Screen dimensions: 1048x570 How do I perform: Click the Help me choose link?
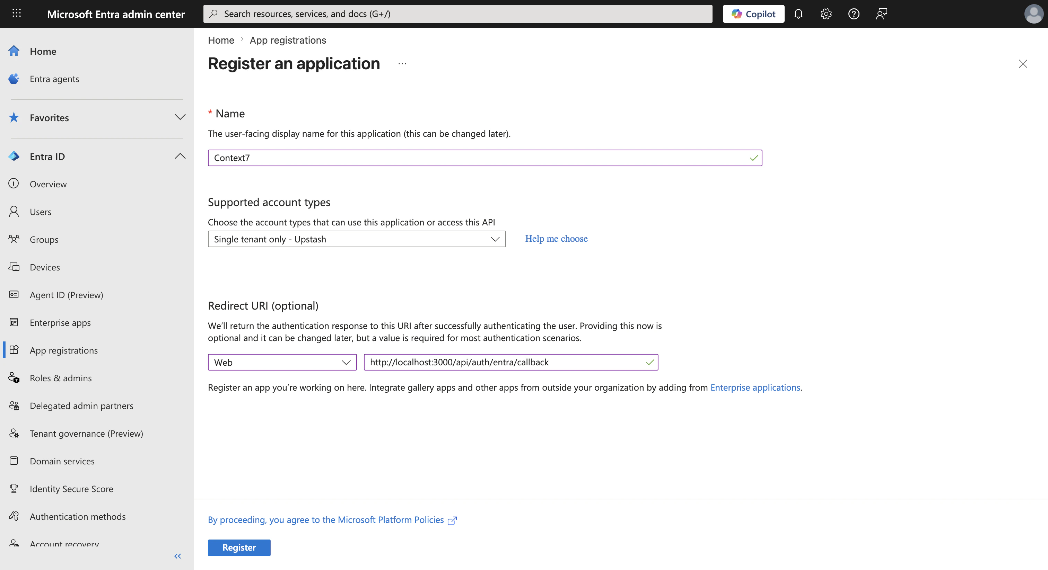pos(556,239)
